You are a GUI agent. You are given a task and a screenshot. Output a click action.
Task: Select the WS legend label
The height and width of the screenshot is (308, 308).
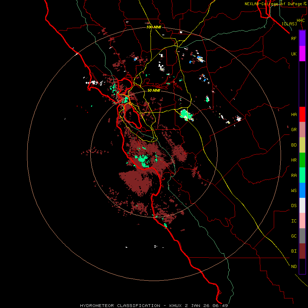click(x=294, y=190)
